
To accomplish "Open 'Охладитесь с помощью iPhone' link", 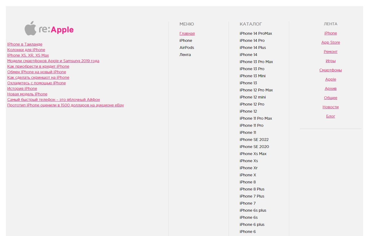I will (36, 83).
